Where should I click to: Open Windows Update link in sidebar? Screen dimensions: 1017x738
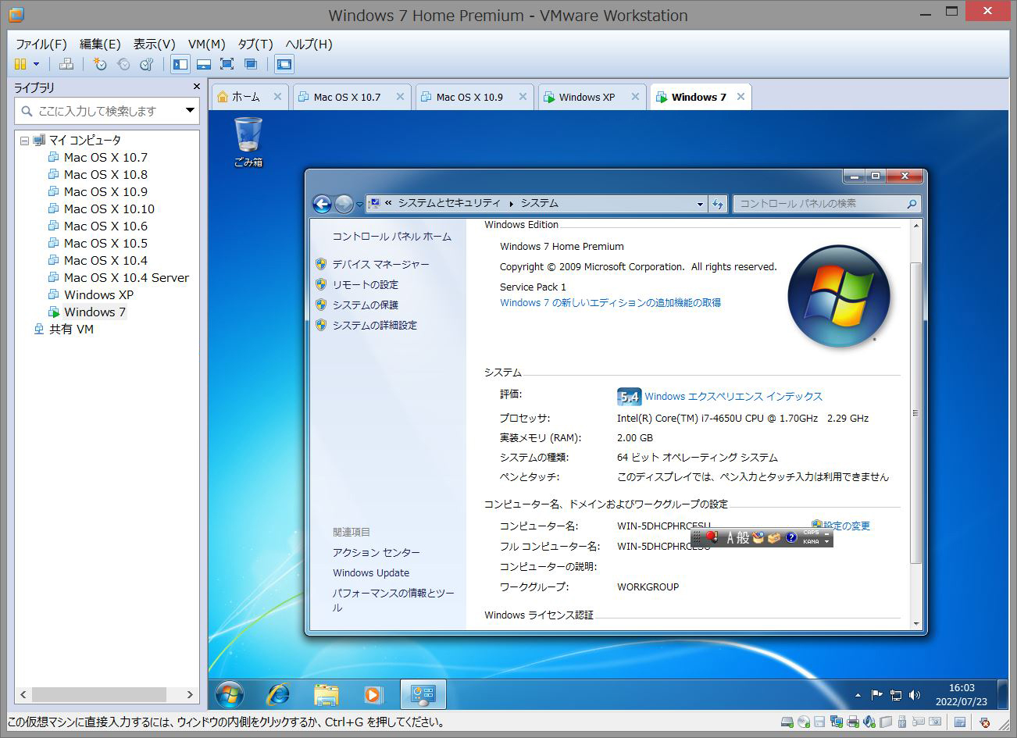click(x=370, y=572)
